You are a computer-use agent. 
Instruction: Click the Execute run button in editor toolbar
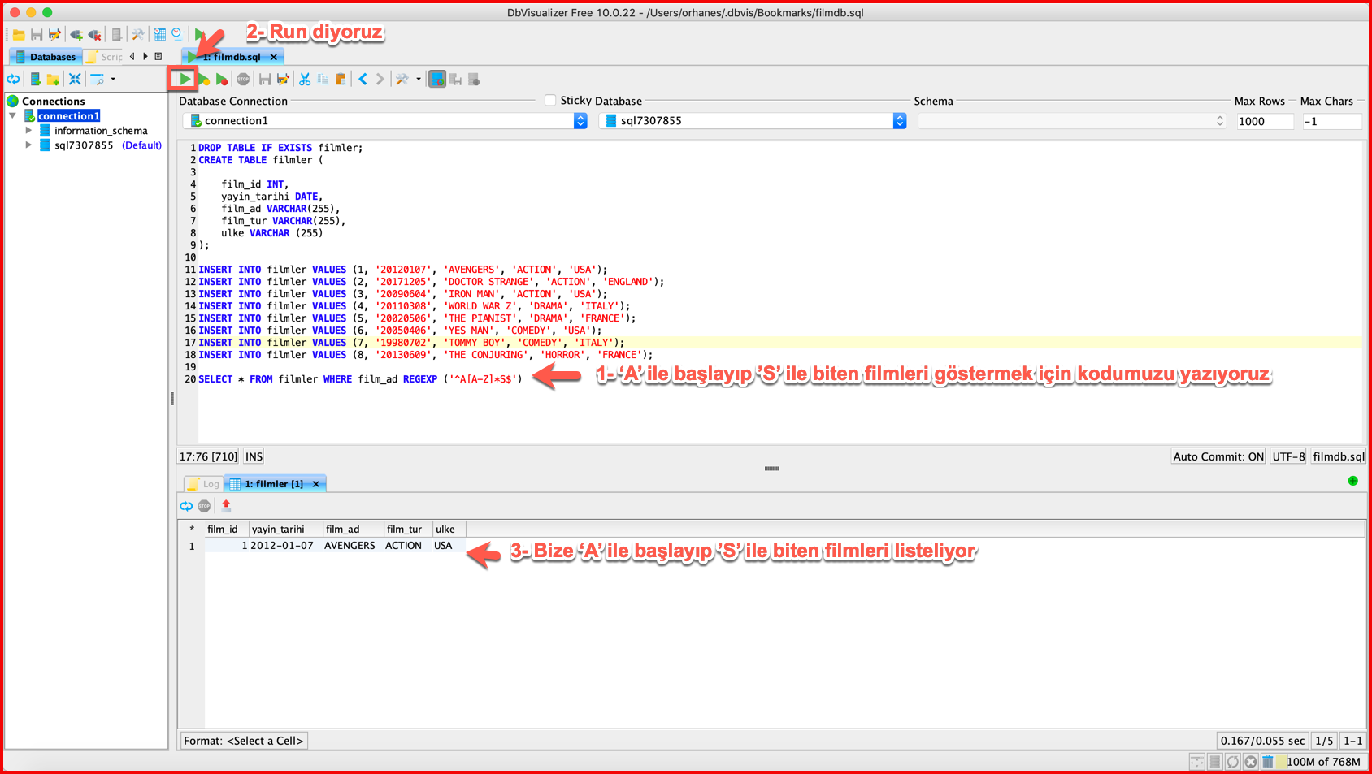185,79
